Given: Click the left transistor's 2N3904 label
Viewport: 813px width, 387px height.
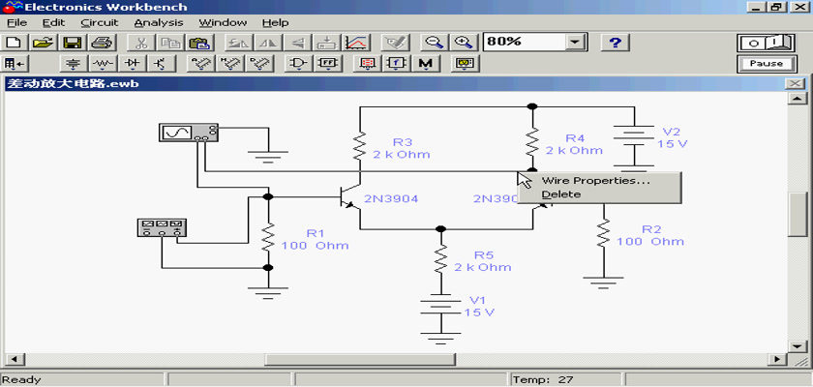Looking at the screenshot, I should pyautogui.click(x=391, y=198).
